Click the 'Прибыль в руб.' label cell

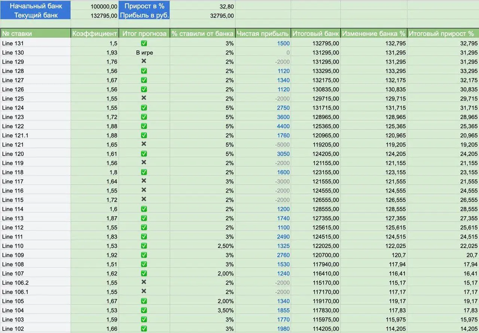coord(144,15)
